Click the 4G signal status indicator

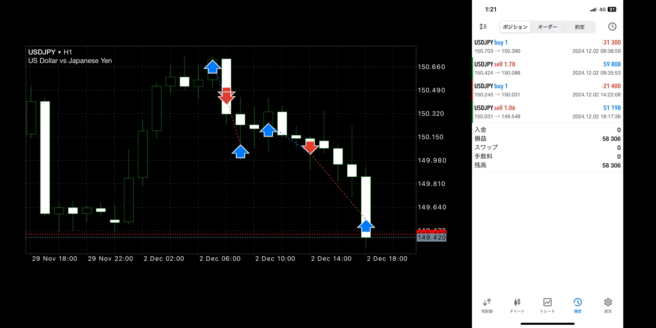tap(602, 9)
